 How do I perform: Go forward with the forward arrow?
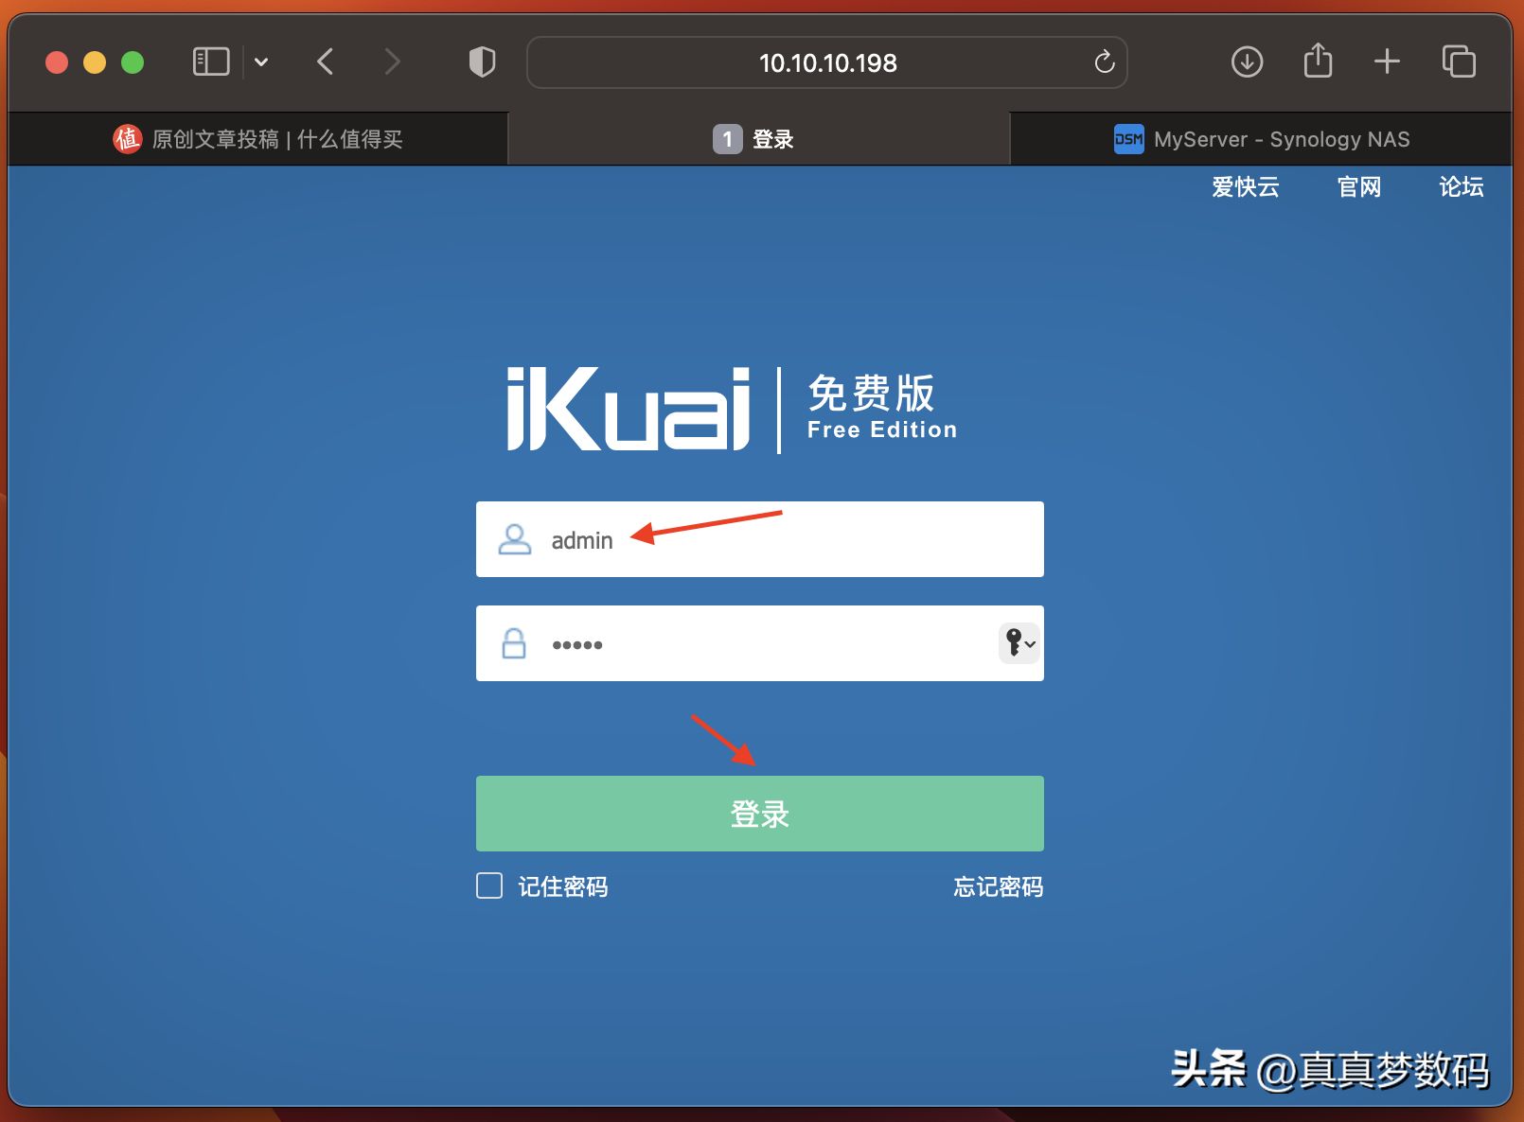(x=392, y=62)
